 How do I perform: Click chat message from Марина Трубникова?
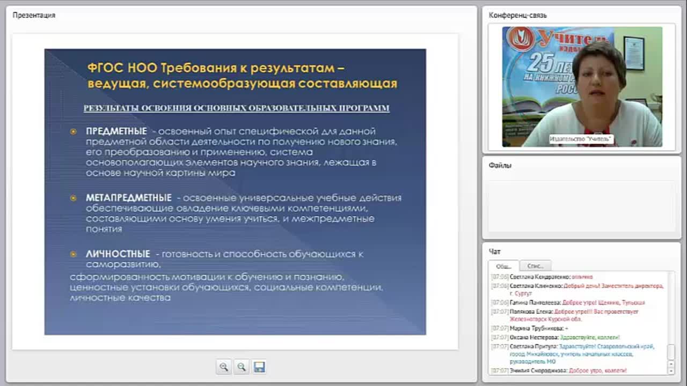pos(530,328)
